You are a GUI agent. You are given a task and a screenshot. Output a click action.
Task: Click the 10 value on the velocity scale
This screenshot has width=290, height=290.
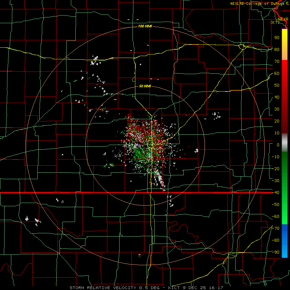click(x=277, y=133)
